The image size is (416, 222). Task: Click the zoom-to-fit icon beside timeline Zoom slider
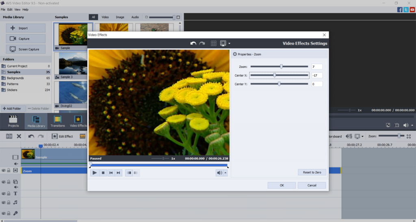409,136
